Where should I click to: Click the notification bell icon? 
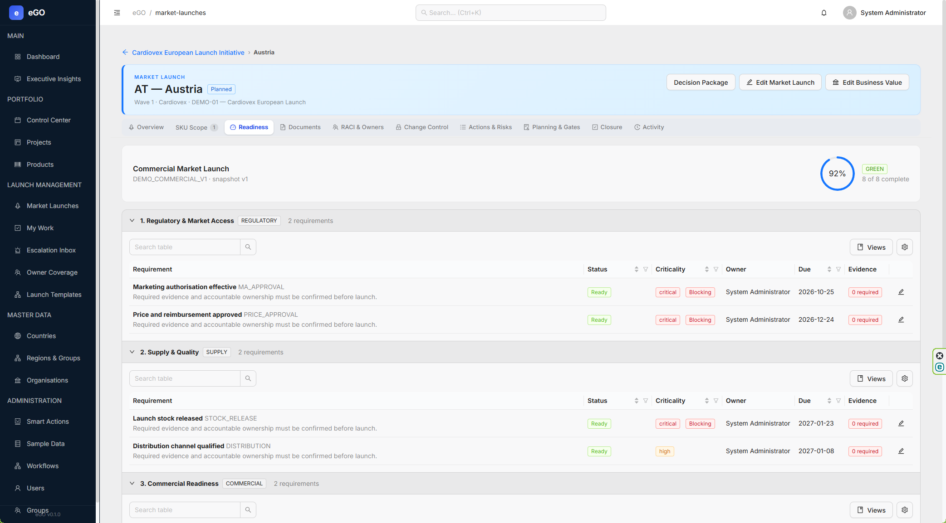tap(824, 13)
